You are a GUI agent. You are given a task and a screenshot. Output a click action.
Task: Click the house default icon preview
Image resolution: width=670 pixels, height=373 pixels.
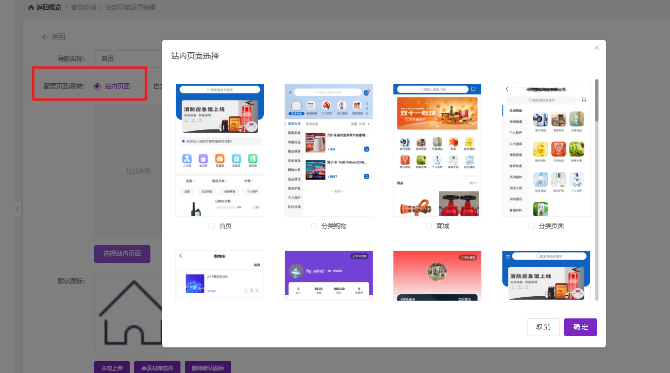pyautogui.click(x=134, y=312)
